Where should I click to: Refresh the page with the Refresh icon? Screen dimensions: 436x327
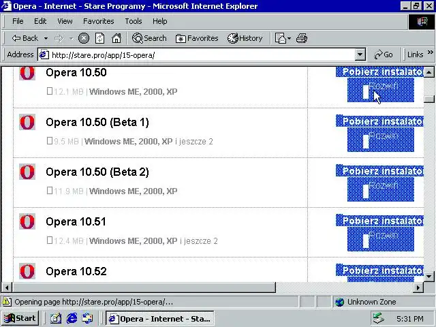[x=99, y=38]
